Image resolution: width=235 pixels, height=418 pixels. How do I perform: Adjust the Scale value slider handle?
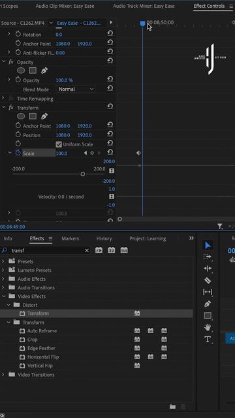[83, 174]
